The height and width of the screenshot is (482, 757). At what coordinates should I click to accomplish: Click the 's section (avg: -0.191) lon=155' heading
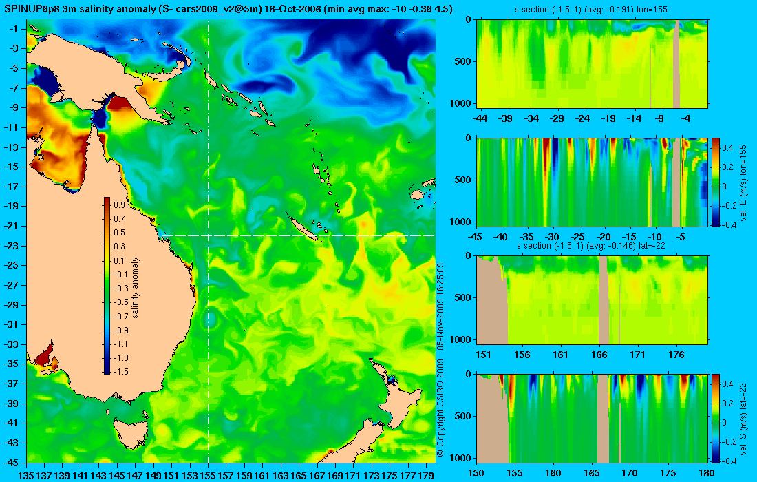click(592, 9)
